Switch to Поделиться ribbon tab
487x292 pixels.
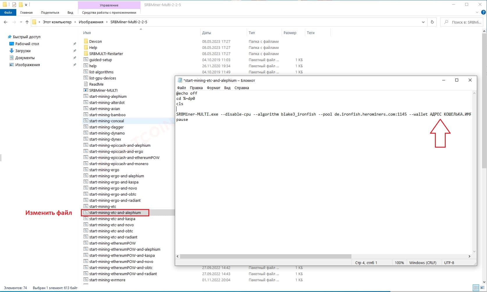coord(50,13)
